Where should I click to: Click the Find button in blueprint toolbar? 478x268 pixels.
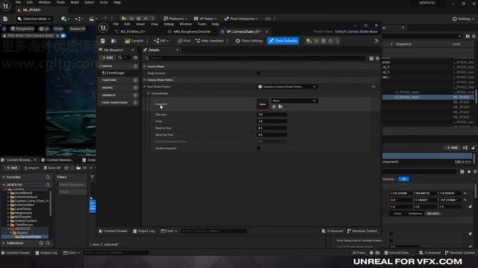pos(184,41)
